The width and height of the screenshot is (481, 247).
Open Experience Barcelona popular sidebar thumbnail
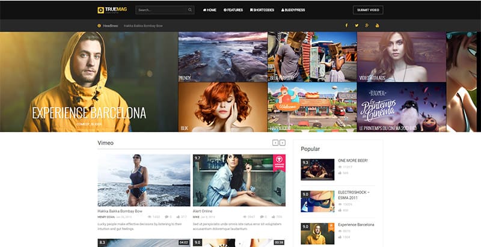tap(317, 234)
